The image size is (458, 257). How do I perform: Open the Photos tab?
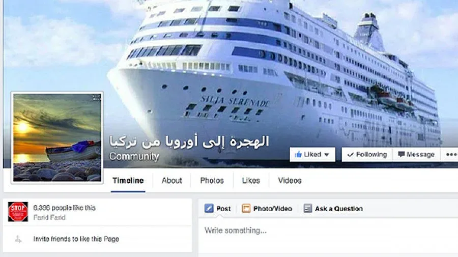point(212,181)
